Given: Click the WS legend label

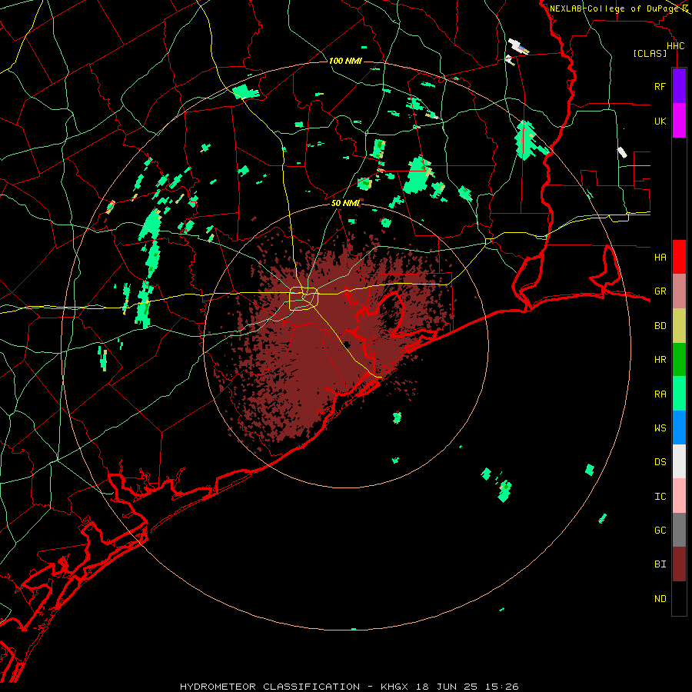Looking at the screenshot, I should pos(660,428).
